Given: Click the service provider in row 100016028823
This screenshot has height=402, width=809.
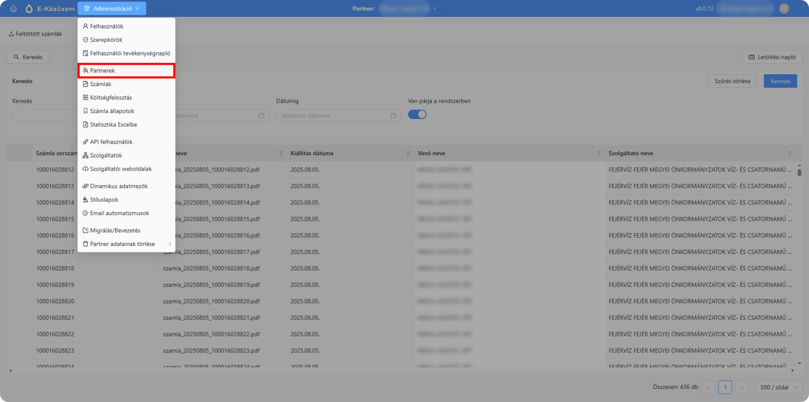Looking at the screenshot, I should click(x=700, y=350).
